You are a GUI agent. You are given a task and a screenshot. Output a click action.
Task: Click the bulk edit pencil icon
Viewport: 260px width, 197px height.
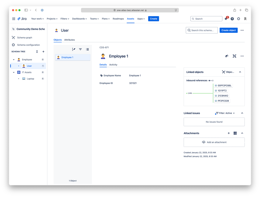74,49
